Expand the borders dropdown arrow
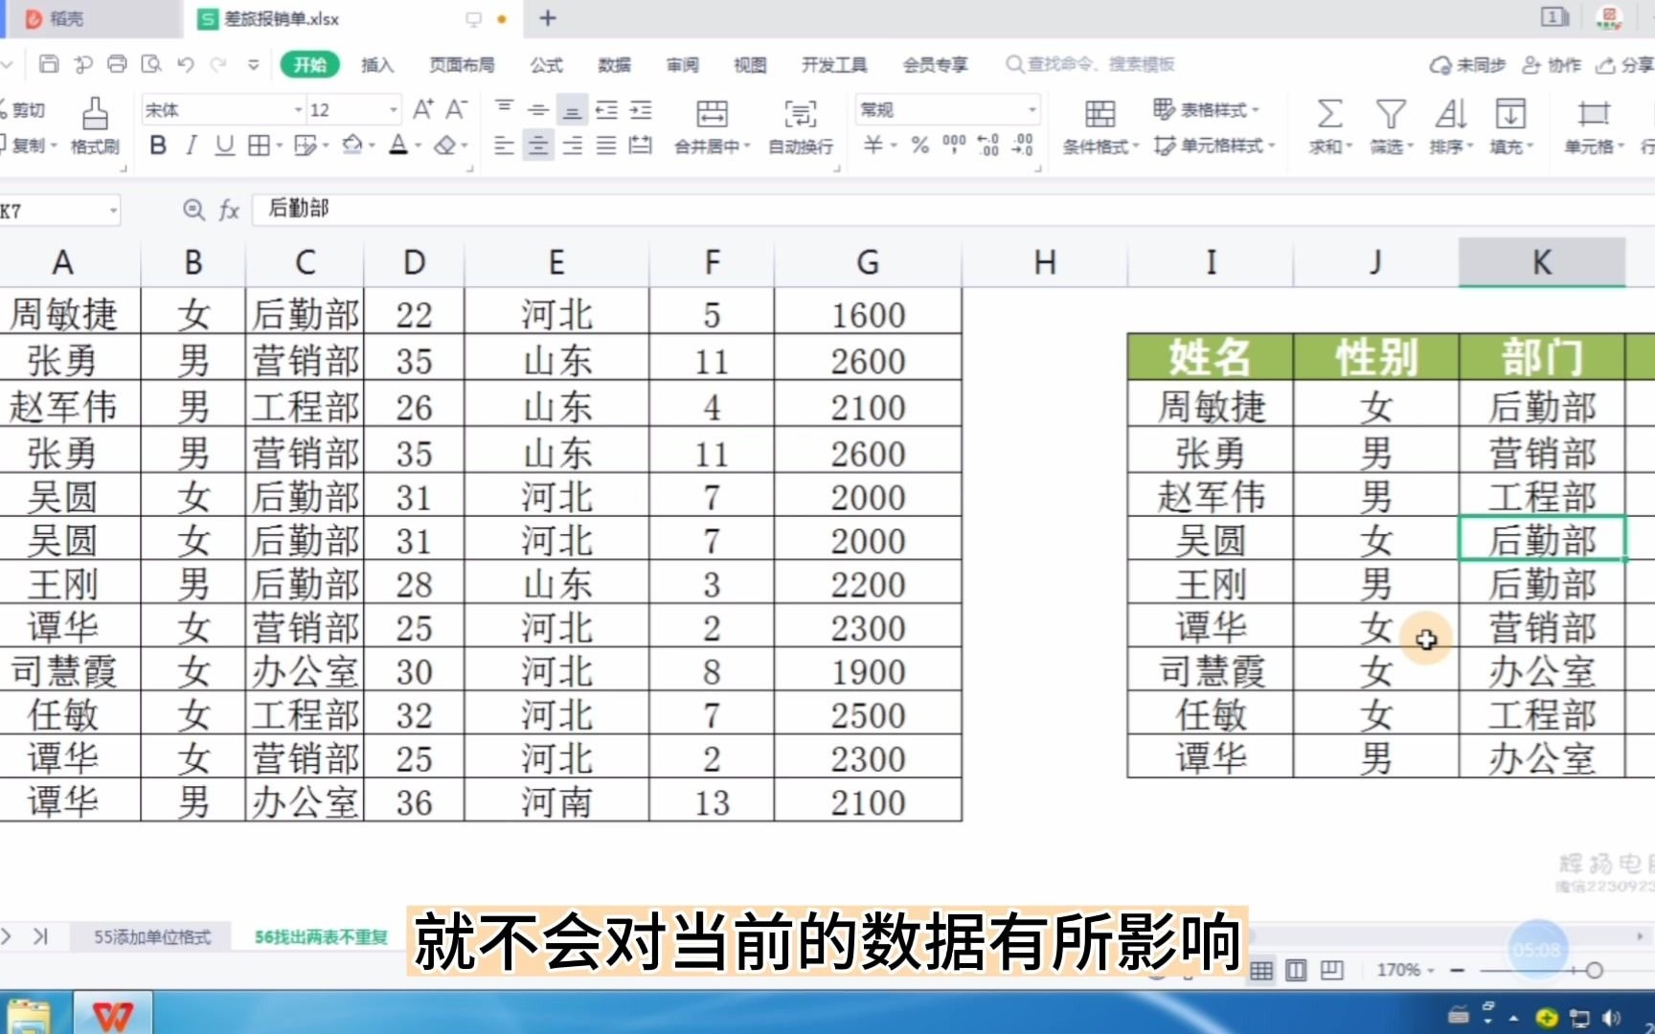 (280, 146)
